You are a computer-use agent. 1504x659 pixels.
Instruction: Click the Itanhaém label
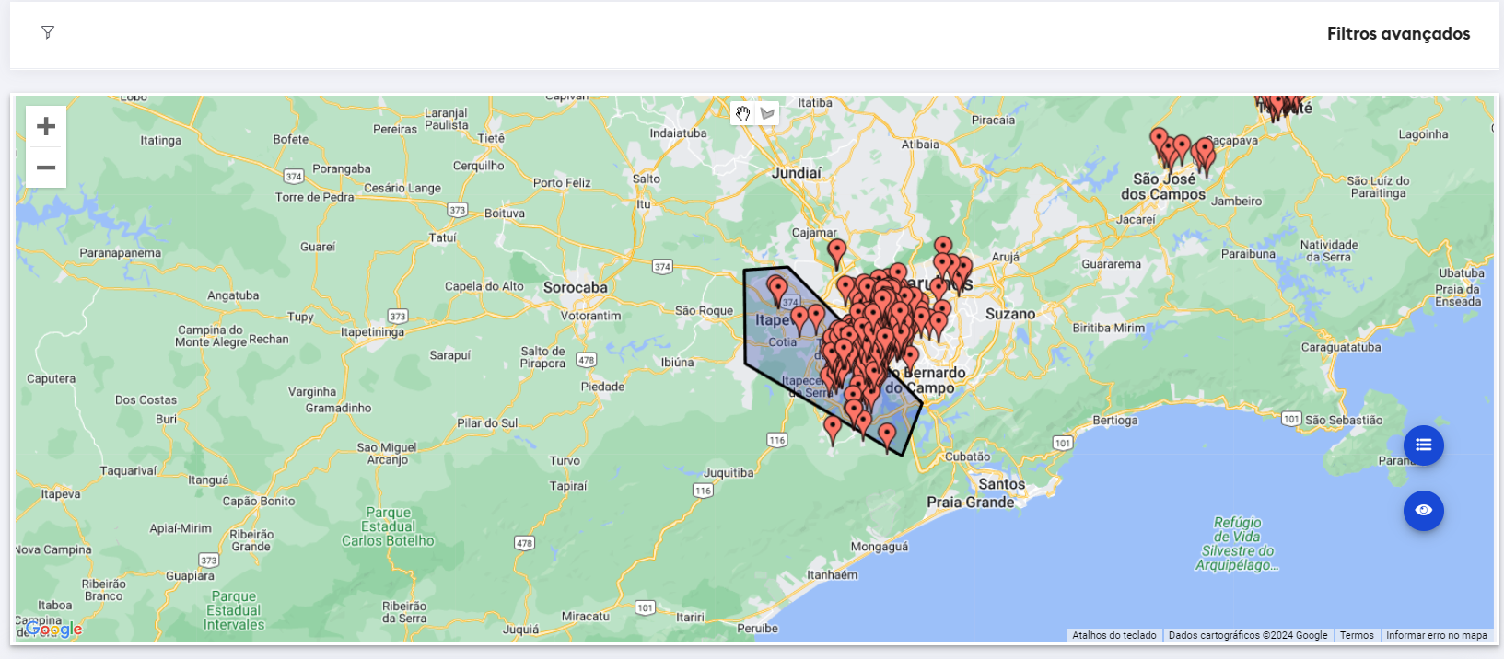pos(833,574)
